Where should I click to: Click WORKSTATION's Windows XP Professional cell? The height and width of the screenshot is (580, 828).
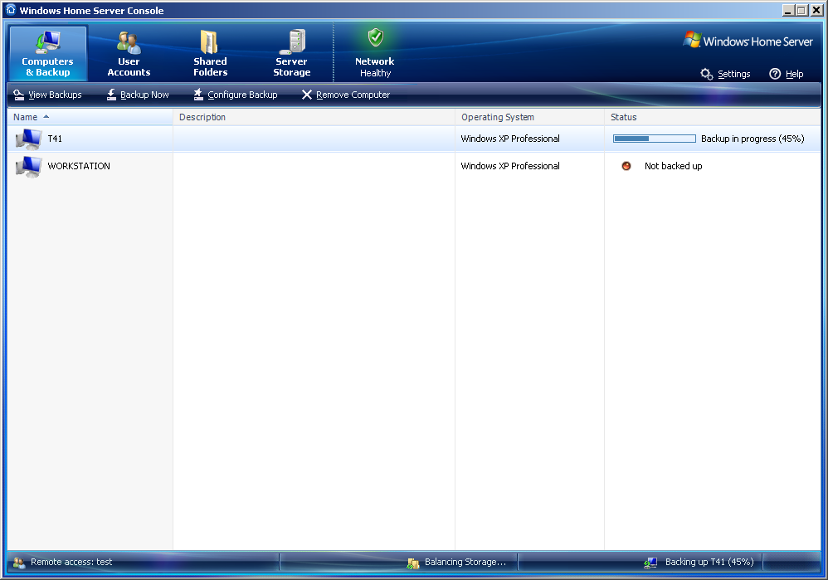(529, 166)
